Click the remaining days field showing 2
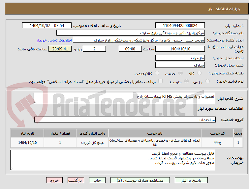249x189 pixels. click(94, 49)
